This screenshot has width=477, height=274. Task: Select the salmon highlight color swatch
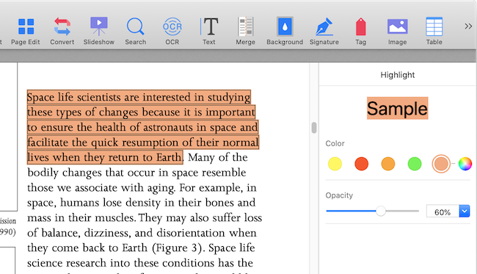point(441,164)
